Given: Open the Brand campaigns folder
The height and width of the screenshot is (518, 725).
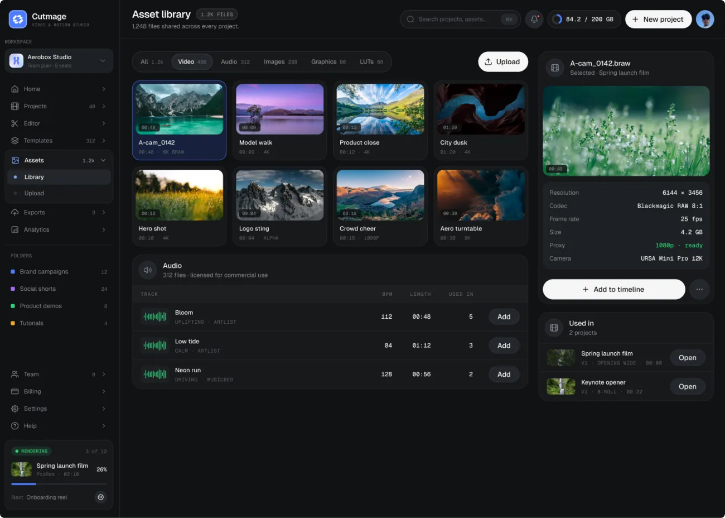Looking at the screenshot, I should (x=59, y=272).
